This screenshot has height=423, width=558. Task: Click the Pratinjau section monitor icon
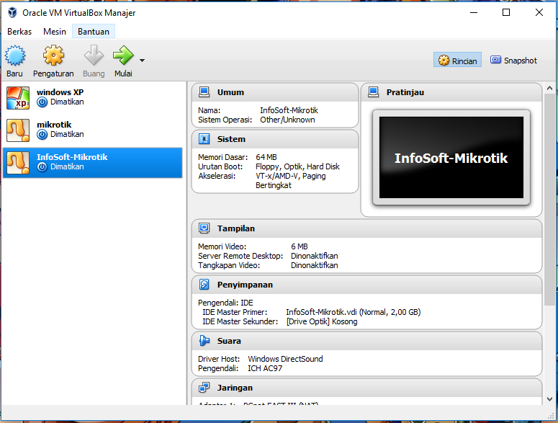tap(373, 92)
